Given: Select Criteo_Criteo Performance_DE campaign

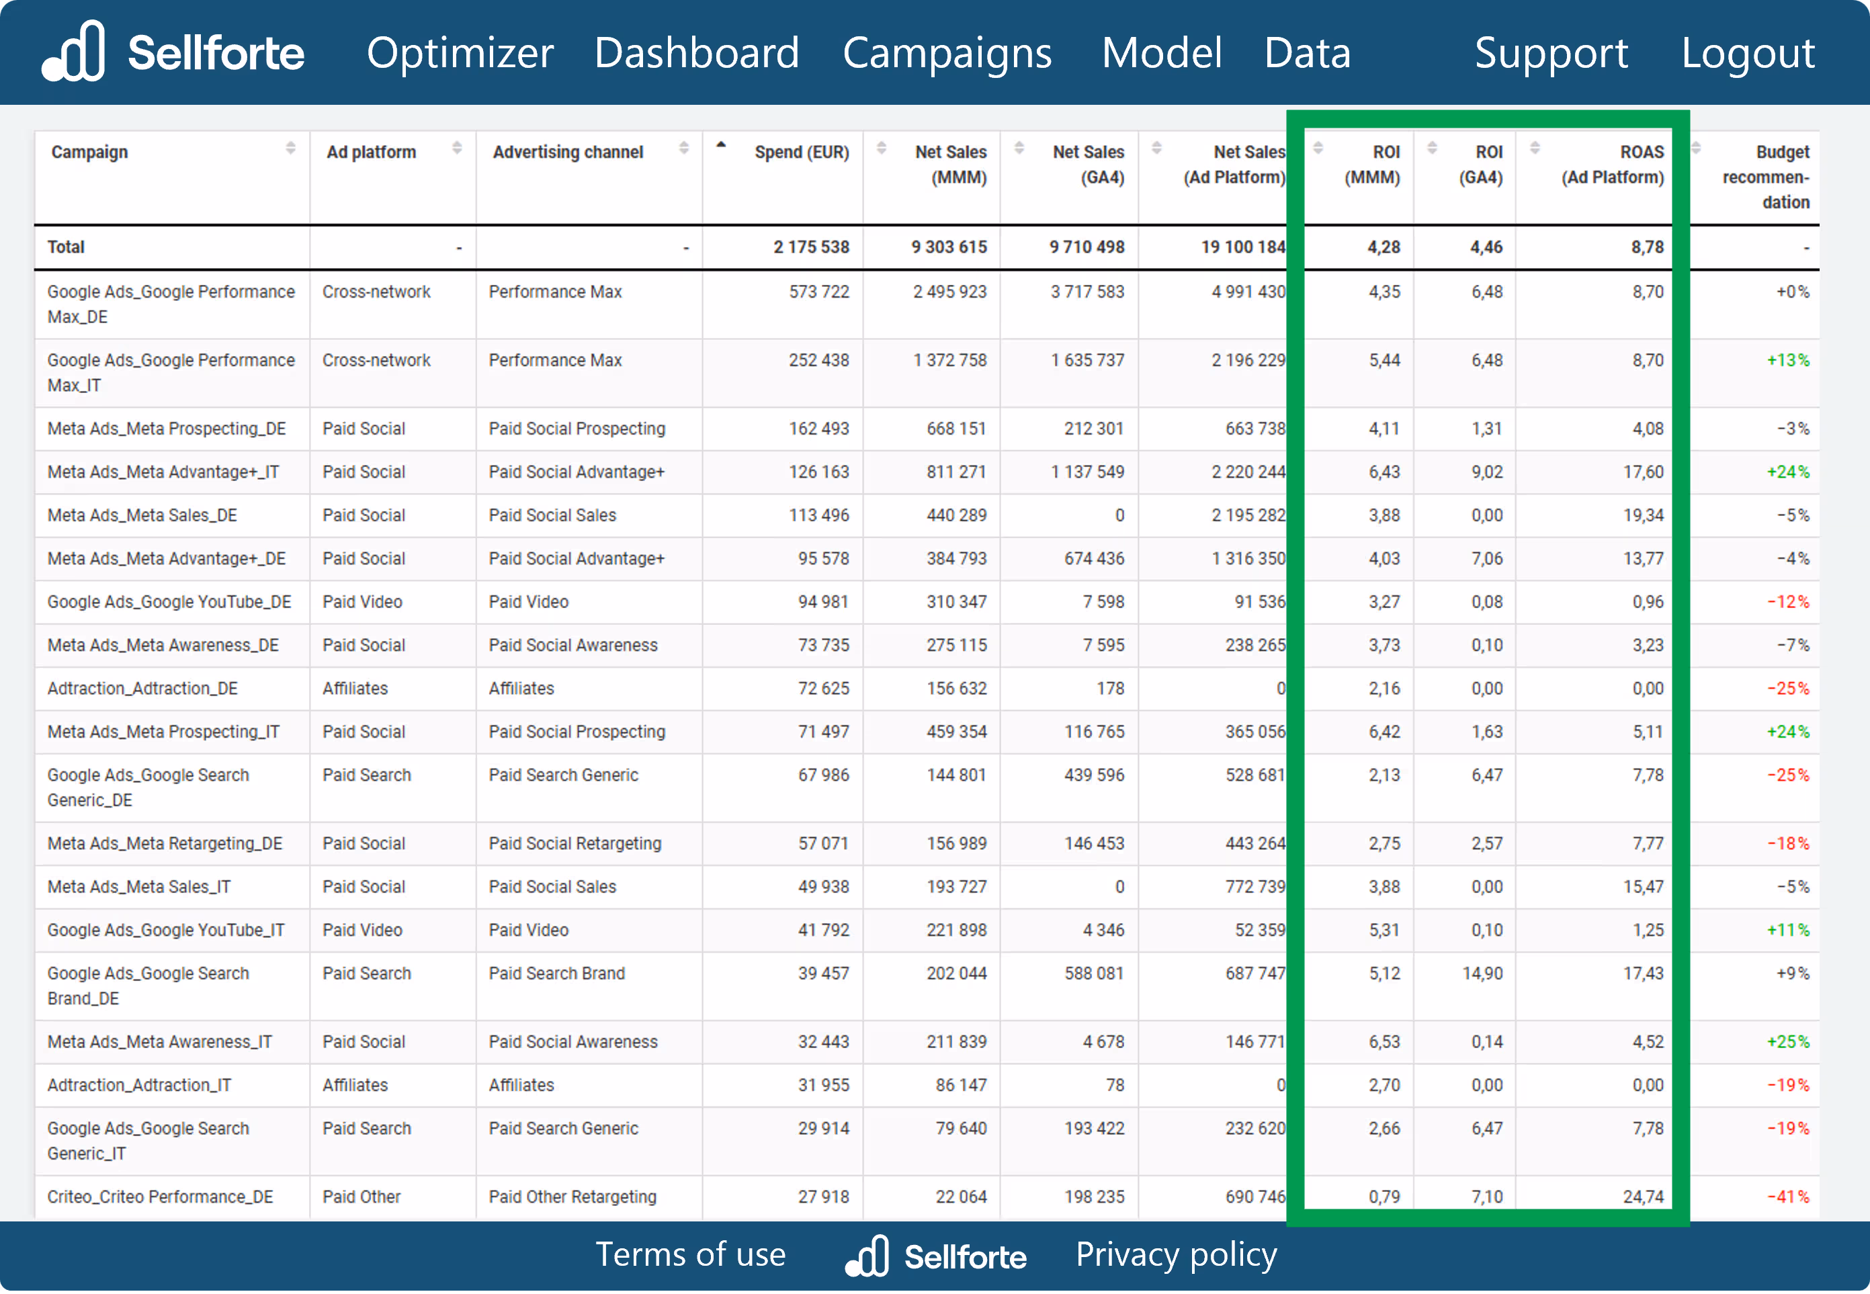Looking at the screenshot, I should [161, 1197].
